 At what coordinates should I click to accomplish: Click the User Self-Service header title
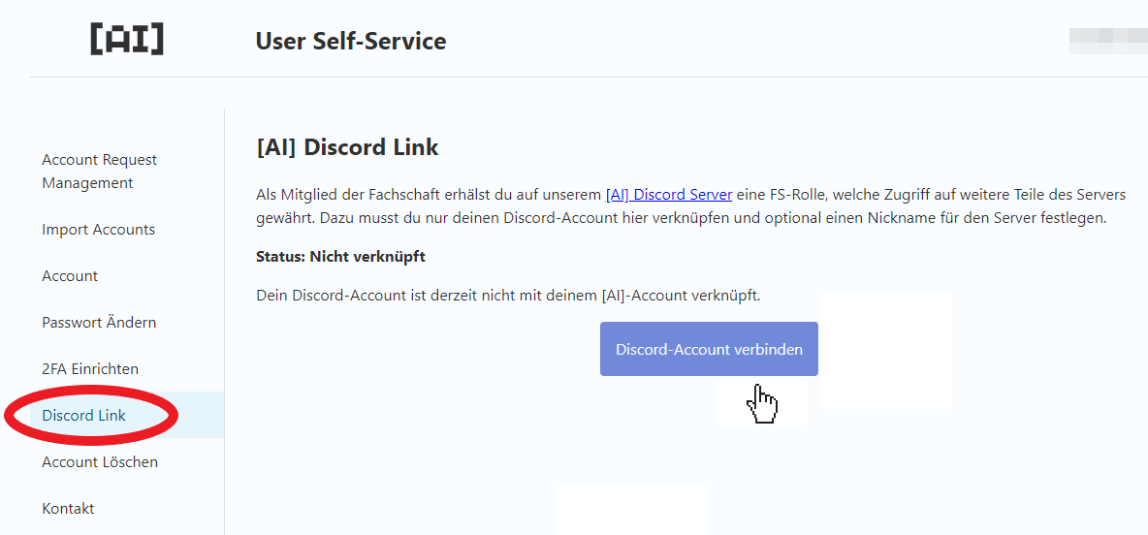[x=351, y=41]
